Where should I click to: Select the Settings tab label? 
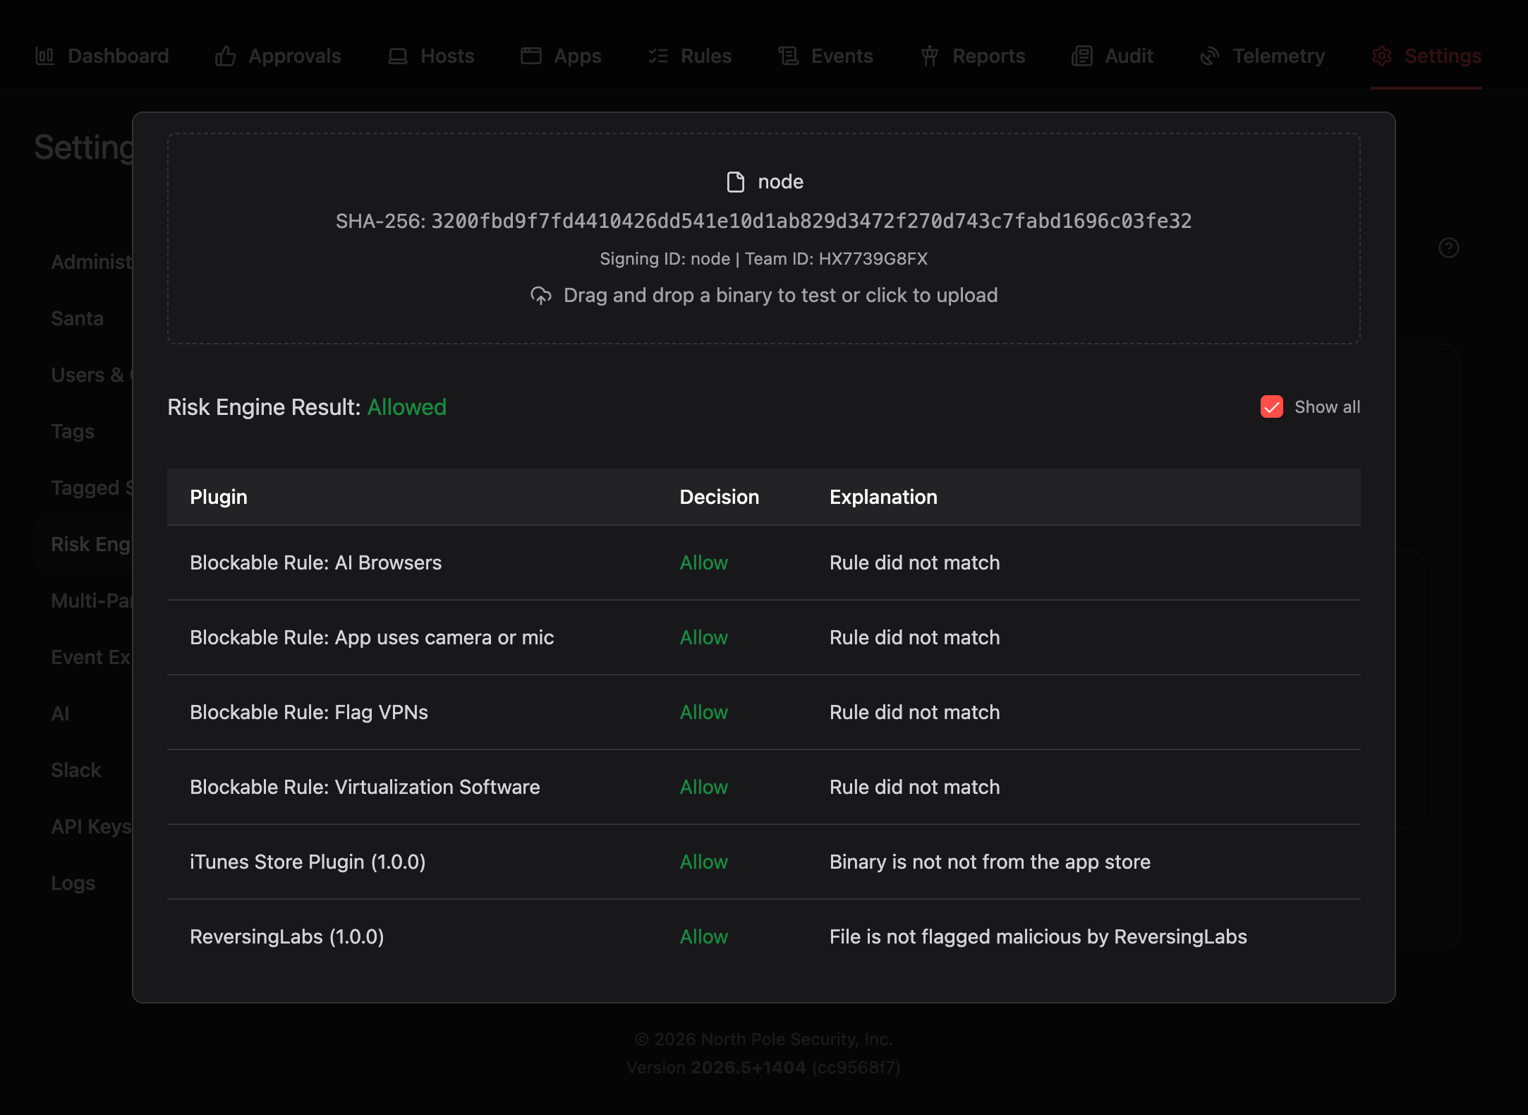click(1443, 56)
